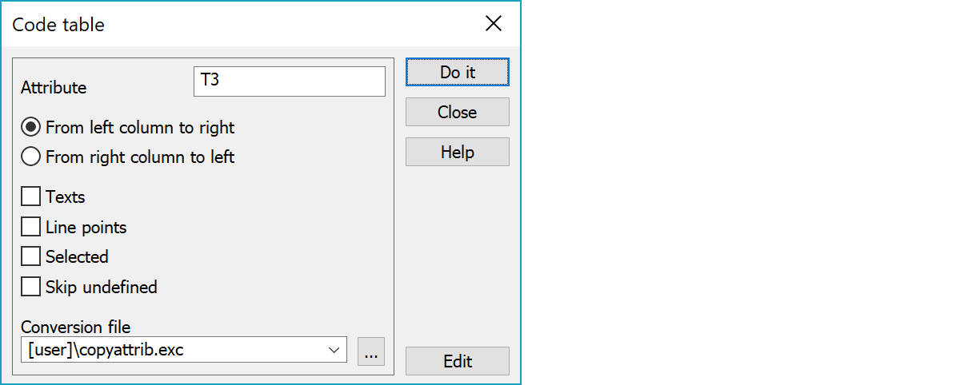Click the Attribute label
Image resolution: width=960 pixels, height=385 pixels.
coord(54,87)
